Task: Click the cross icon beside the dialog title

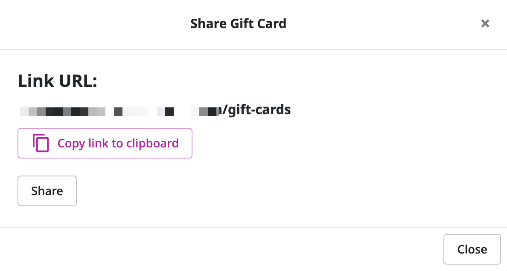Action: (485, 23)
